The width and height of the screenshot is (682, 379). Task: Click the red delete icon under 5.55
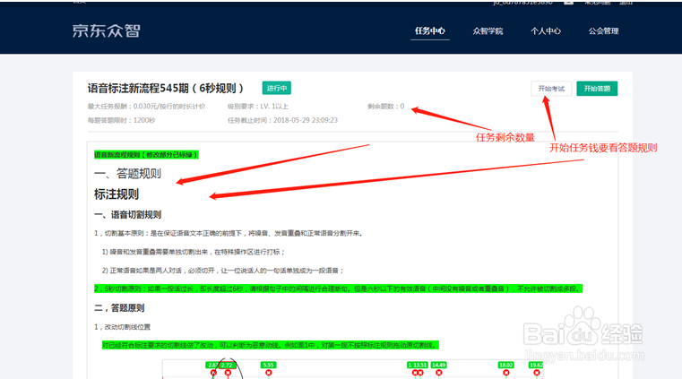(268, 373)
